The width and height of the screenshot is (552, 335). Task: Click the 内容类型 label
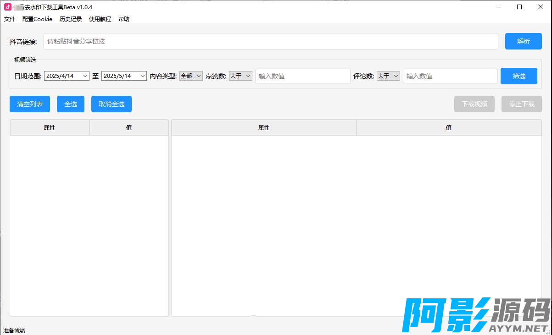pos(163,76)
